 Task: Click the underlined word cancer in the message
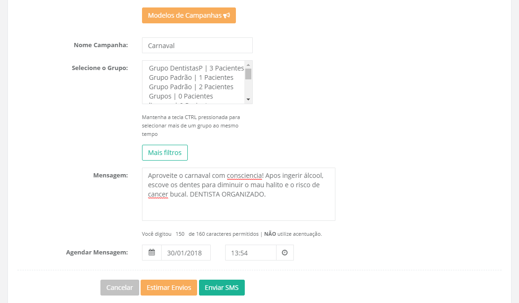coord(158,194)
